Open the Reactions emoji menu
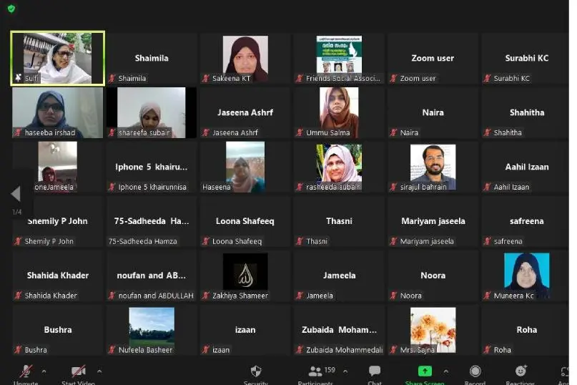 pyautogui.click(x=521, y=371)
